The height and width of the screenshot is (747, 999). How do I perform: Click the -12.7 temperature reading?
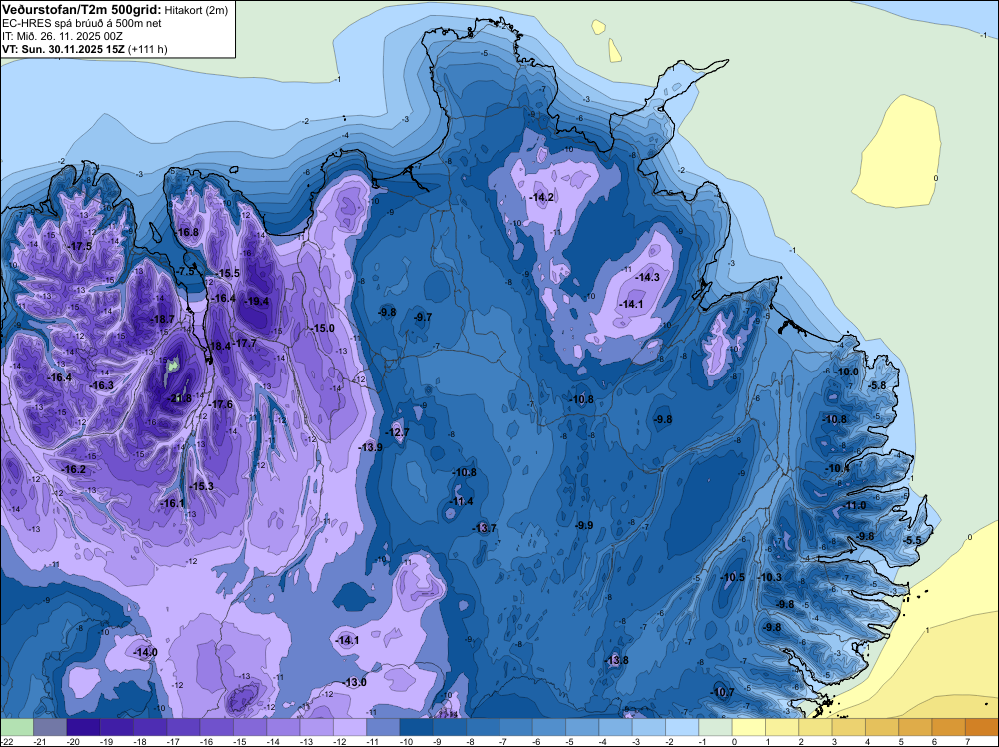[398, 432]
